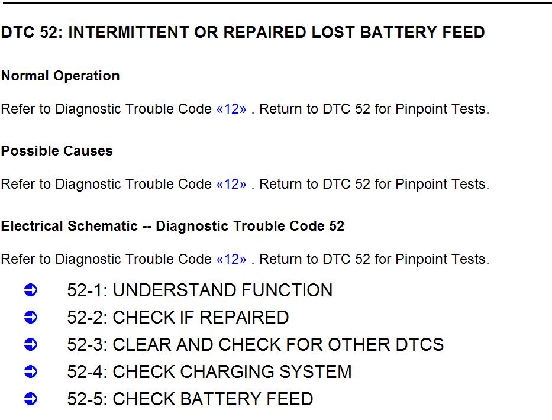Click the arrow icon beside 52-1 Understand Function
This screenshot has width=552, height=420.
click(31, 290)
